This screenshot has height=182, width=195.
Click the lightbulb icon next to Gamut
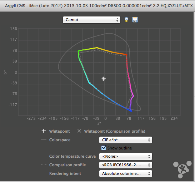pos(126,20)
